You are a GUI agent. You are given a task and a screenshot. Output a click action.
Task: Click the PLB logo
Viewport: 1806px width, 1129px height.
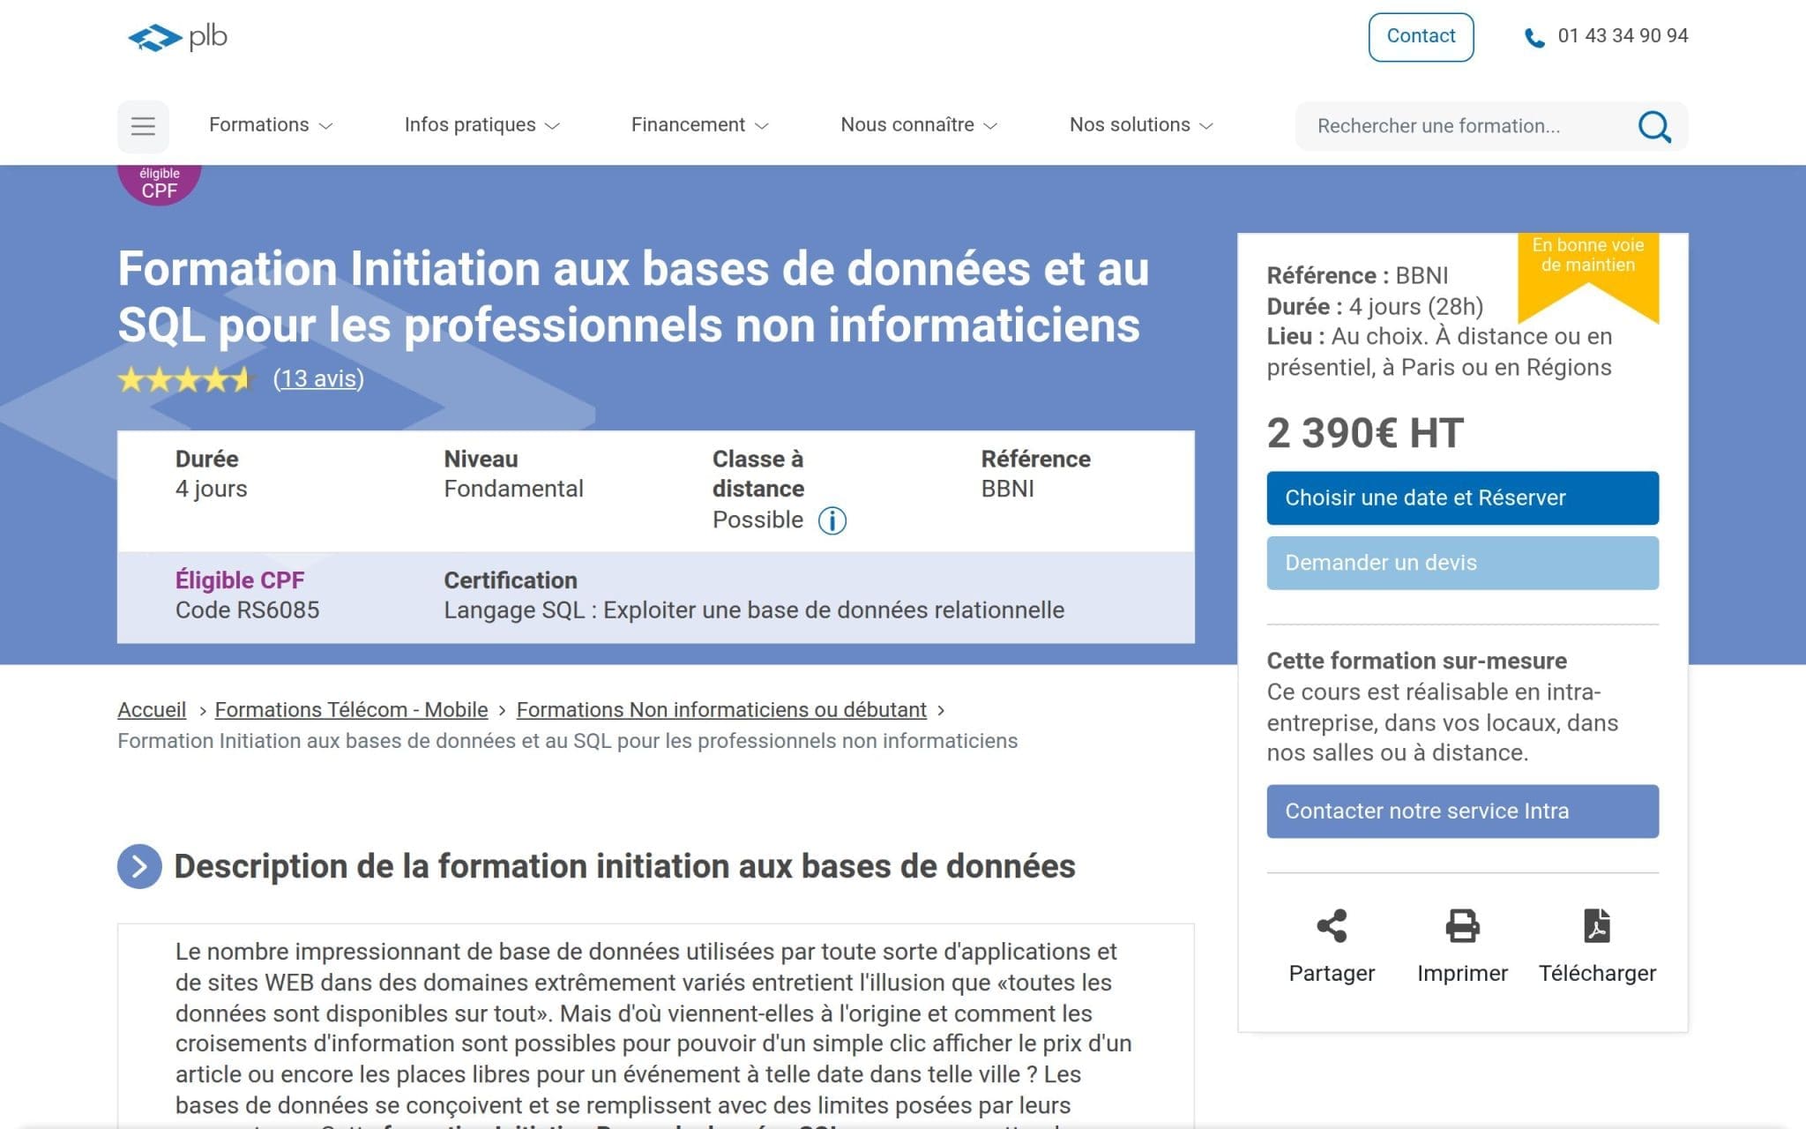point(177,37)
